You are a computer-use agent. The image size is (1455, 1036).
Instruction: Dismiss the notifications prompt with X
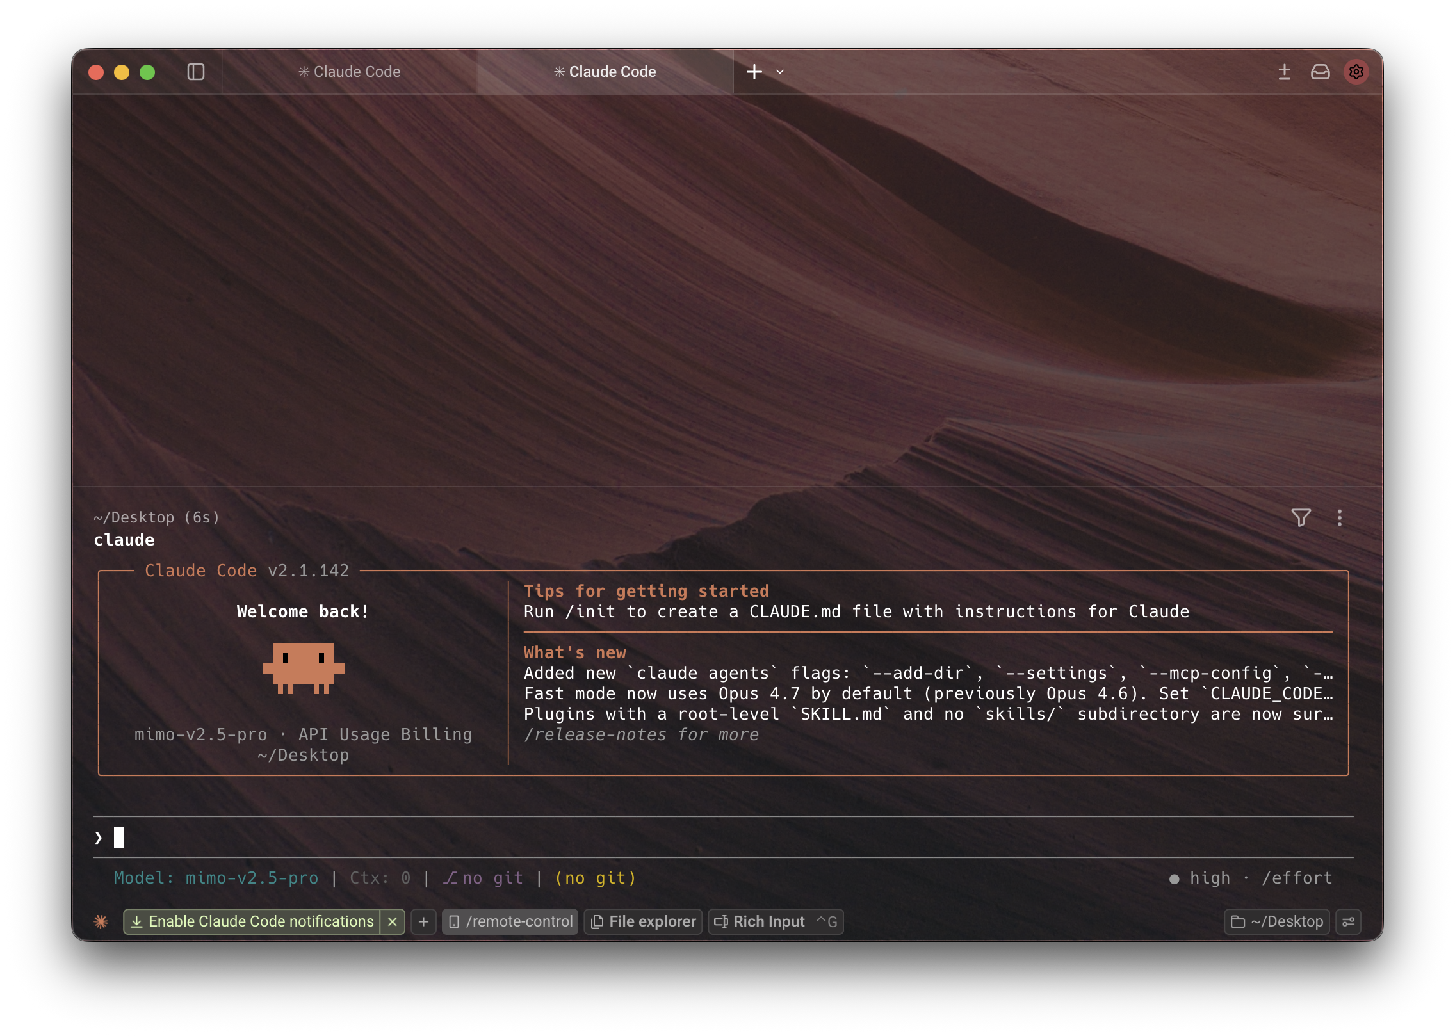393,921
